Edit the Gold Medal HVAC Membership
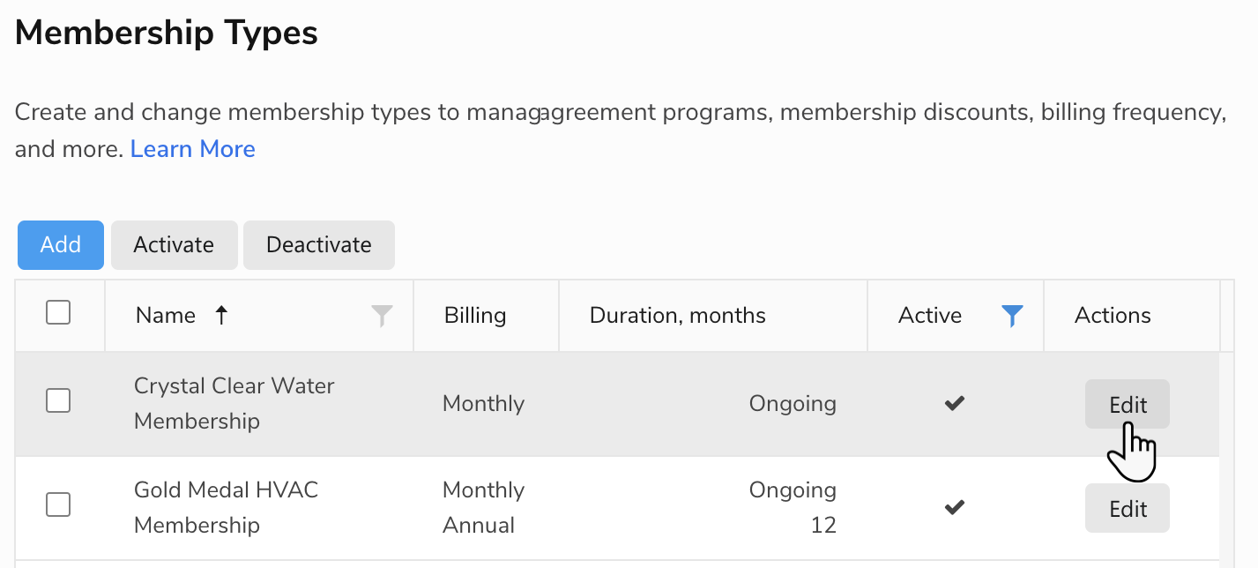 [x=1128, y=509]
